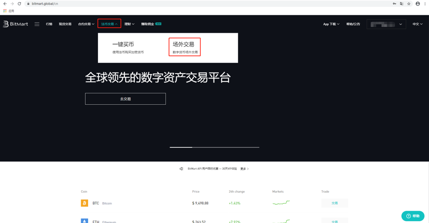
Task: Click the BTC row 交易 button
Action: [x=334, y=203]
